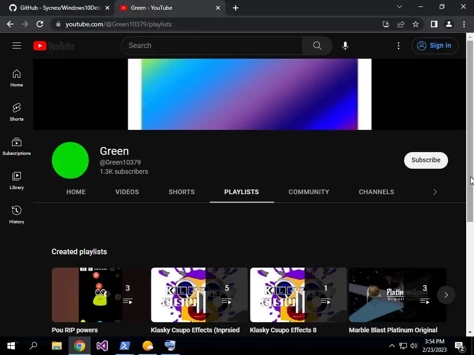Screen dimensions: 474x355
Task: Open the network icon in the tray
Action: 403,346
